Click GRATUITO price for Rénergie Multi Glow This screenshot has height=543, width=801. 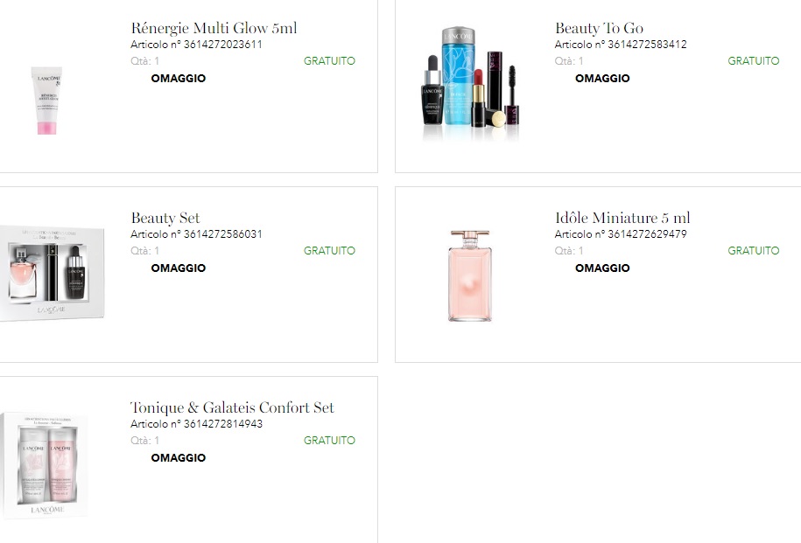point(329,60)
